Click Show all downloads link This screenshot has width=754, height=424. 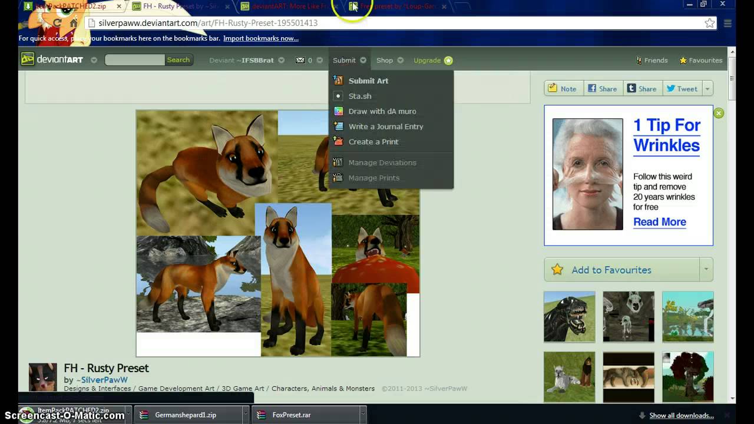(682, 415)
